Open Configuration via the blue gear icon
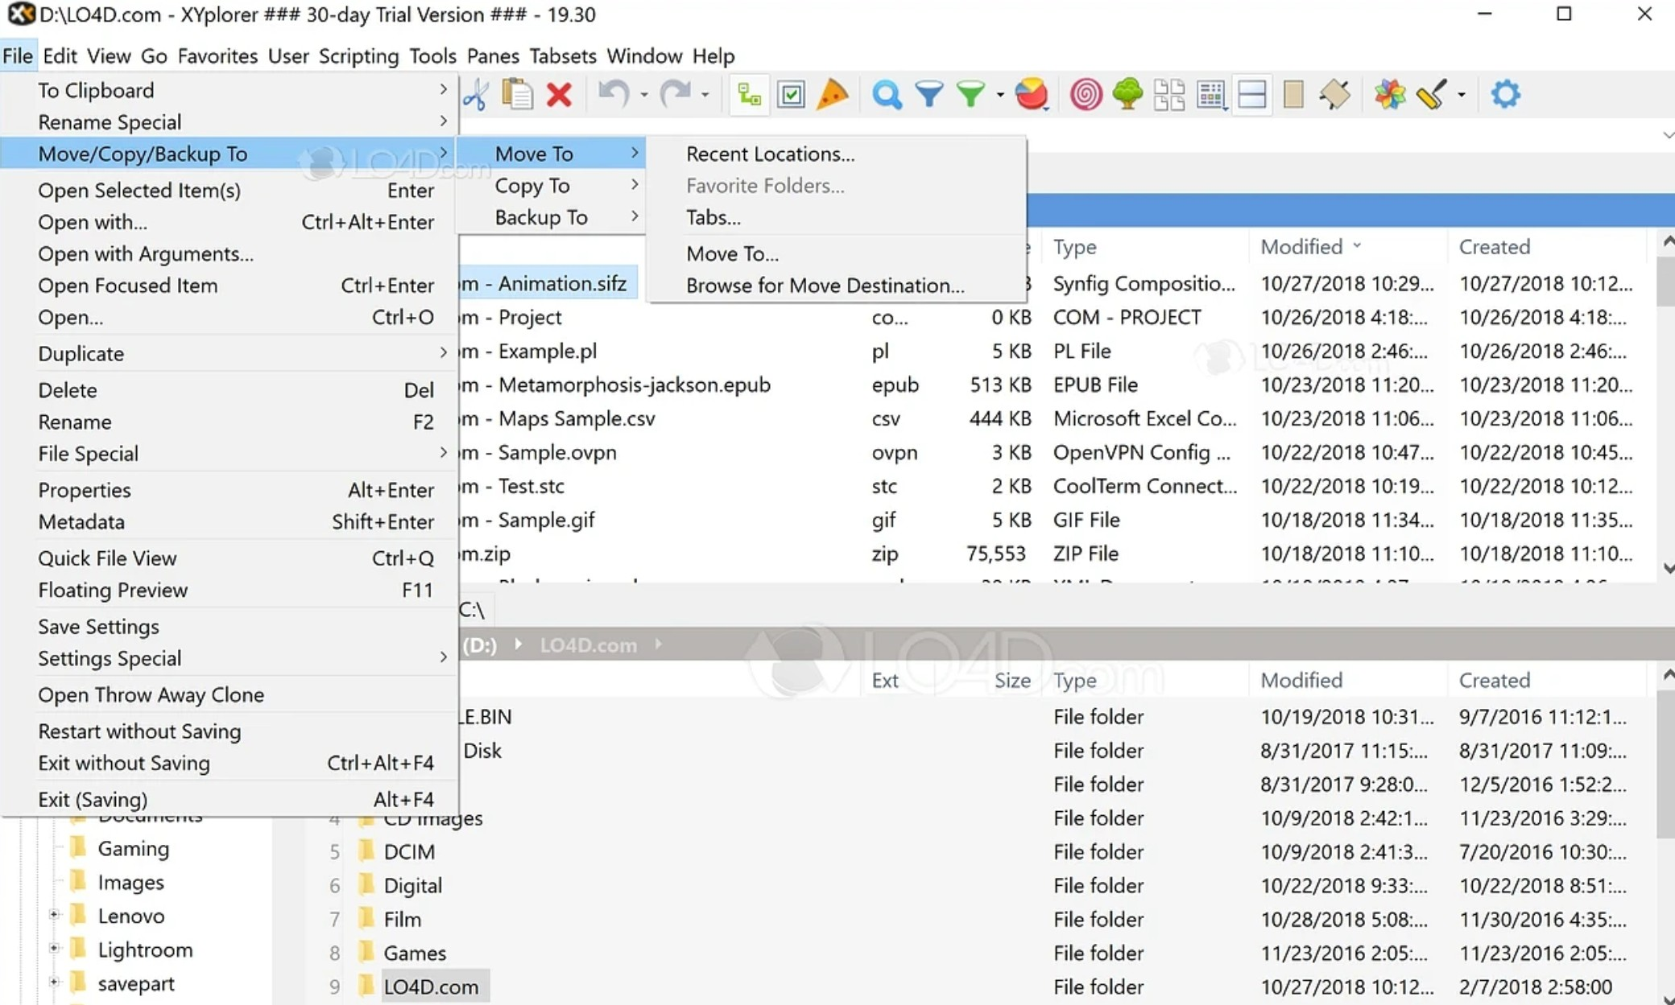The width and height of the screenshot is (1675, 1005). click(x=1505, y=94)
